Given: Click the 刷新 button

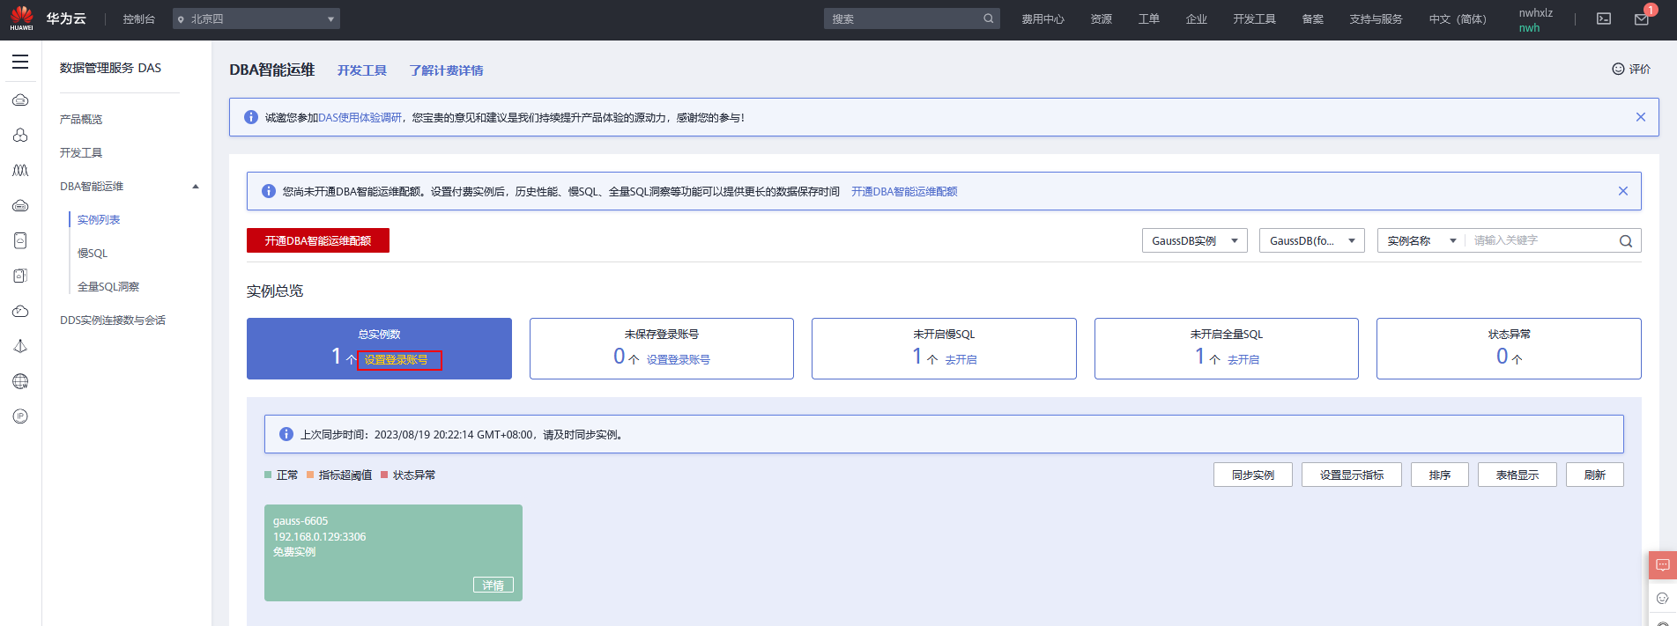Looking at the screenshot, I should coord(1595,475).
